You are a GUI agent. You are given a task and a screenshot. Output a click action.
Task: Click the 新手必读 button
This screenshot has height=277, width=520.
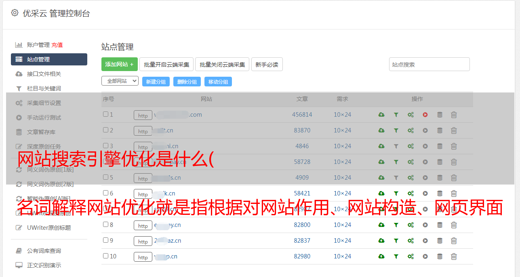click(267, 64)
